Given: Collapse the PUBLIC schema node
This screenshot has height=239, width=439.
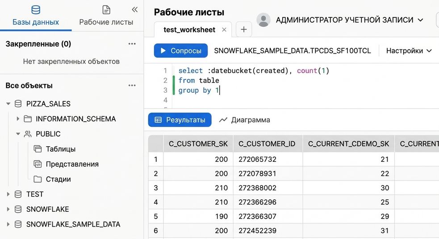Looking at the screenshot, I should coord(17,134).
